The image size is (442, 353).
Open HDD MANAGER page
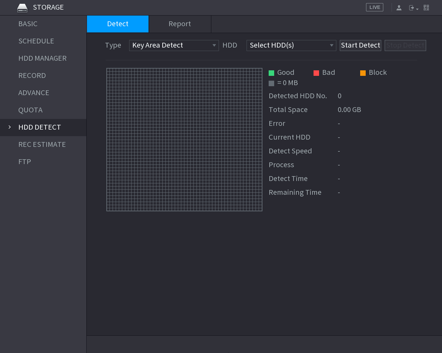[x=43, y=58]
